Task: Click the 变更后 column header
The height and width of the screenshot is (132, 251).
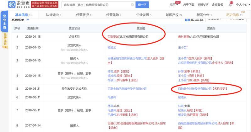Action: [211, 28]
